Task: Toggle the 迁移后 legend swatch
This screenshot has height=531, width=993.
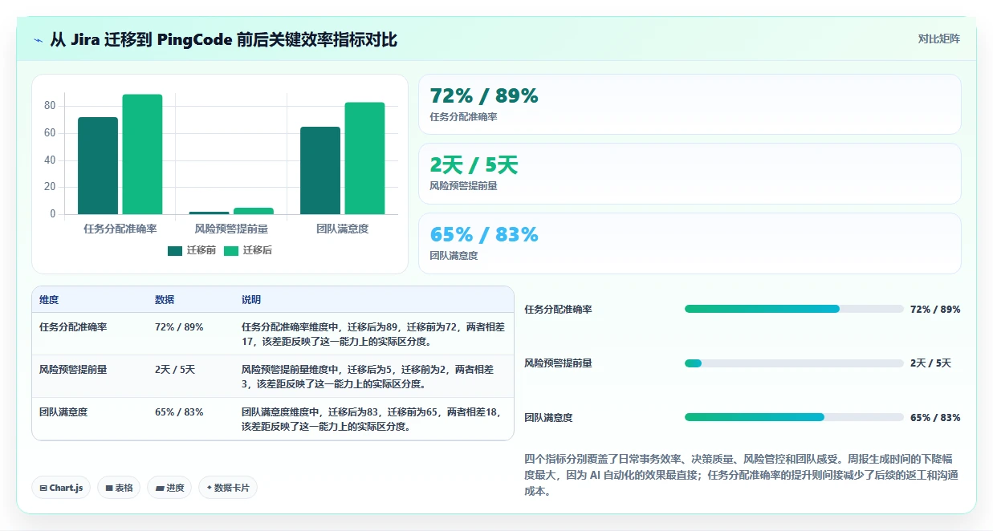Action: coord(231,250)
